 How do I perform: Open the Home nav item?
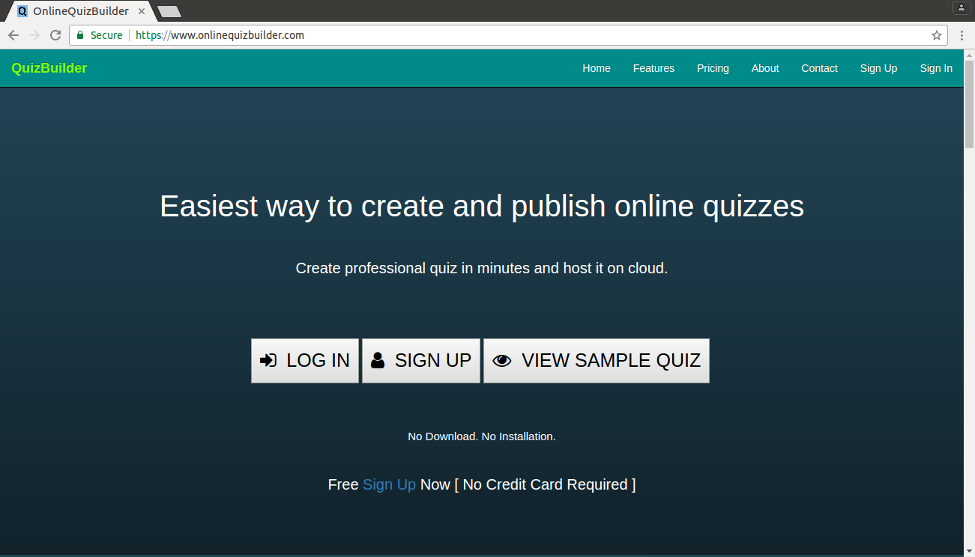[597, 68]
